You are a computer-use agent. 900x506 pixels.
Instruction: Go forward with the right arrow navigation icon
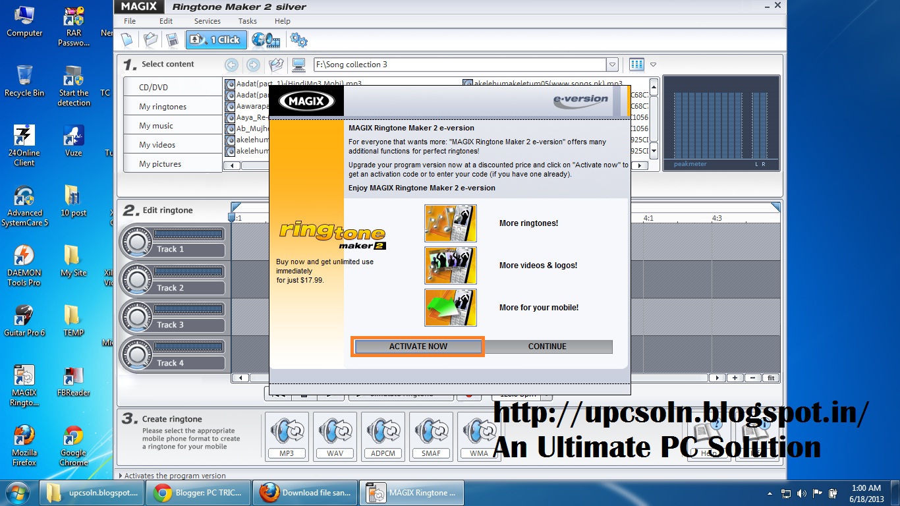pyautogui.click(x=253, y=65)
